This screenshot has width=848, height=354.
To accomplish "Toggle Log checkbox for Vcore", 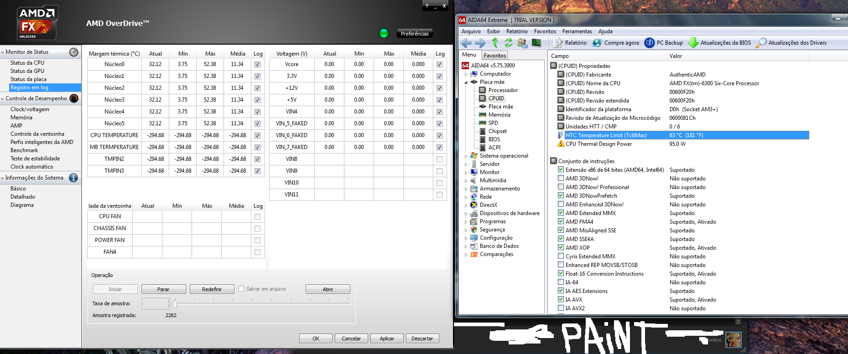I will (439, 64).
